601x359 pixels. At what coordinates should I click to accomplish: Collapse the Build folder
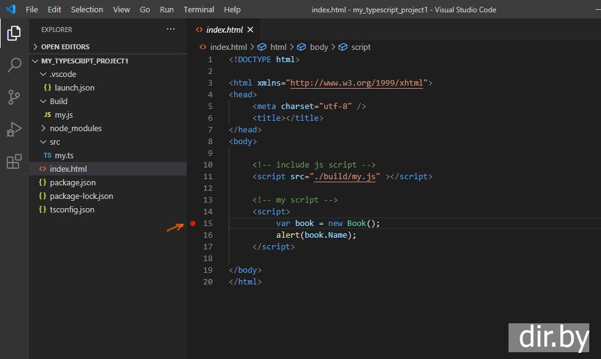coord(59,101)
